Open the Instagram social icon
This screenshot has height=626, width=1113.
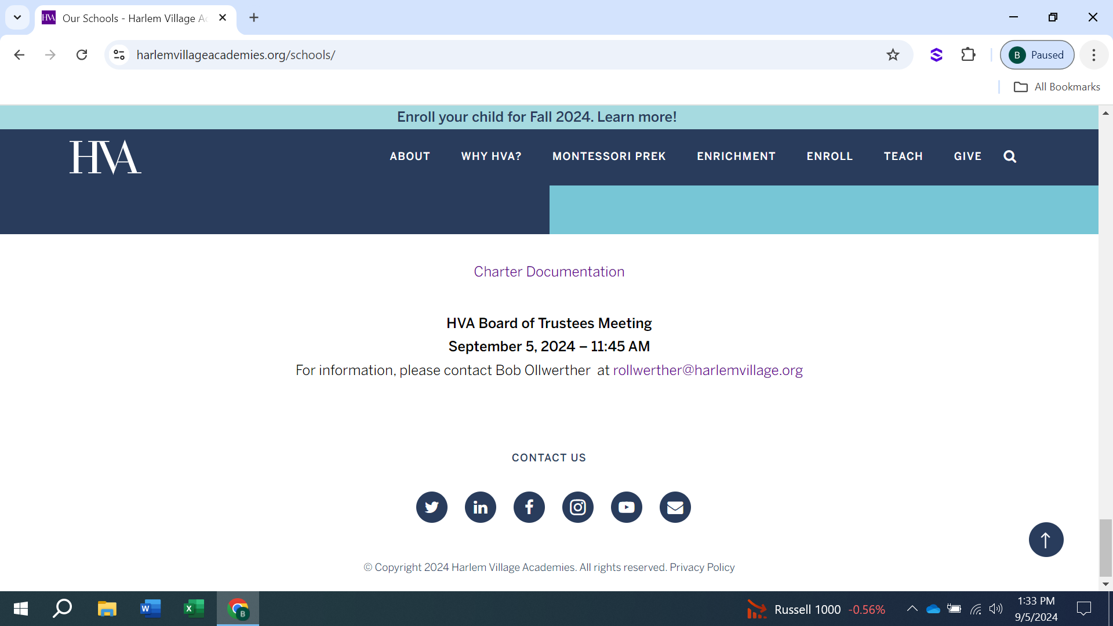578,507
